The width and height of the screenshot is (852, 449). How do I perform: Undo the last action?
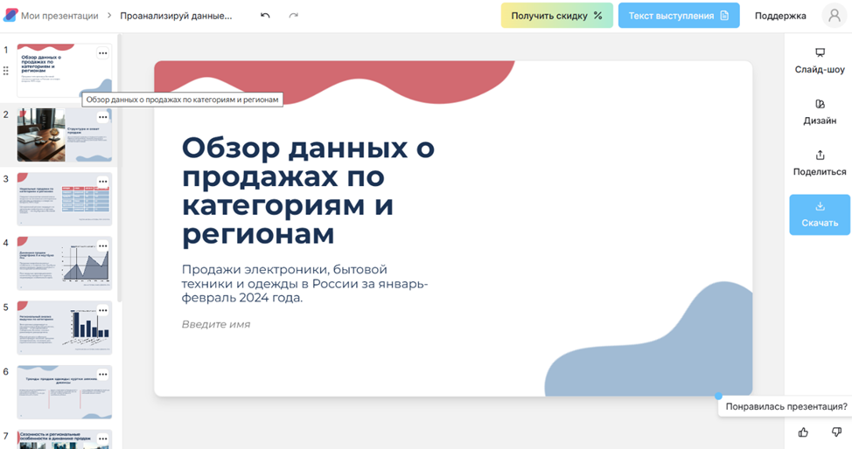pyautogui.click(x=265, y=16)
